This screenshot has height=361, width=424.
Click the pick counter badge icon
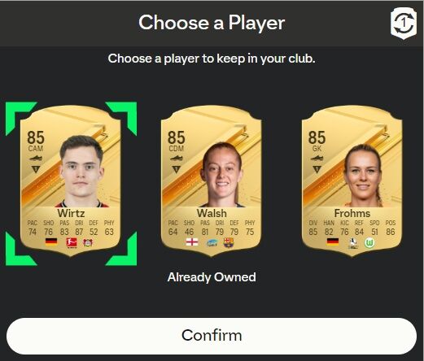coord(404,24)
